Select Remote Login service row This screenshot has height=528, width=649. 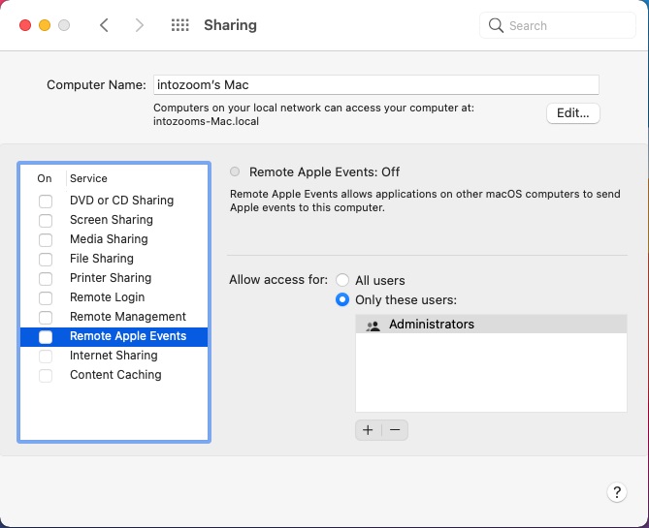[114, 297]
